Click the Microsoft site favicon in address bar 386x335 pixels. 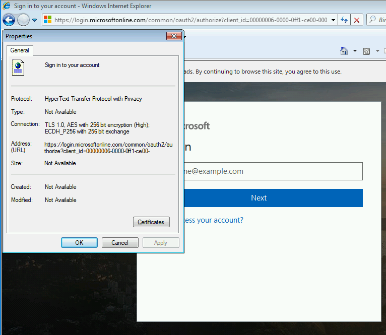tap(47, 20)
